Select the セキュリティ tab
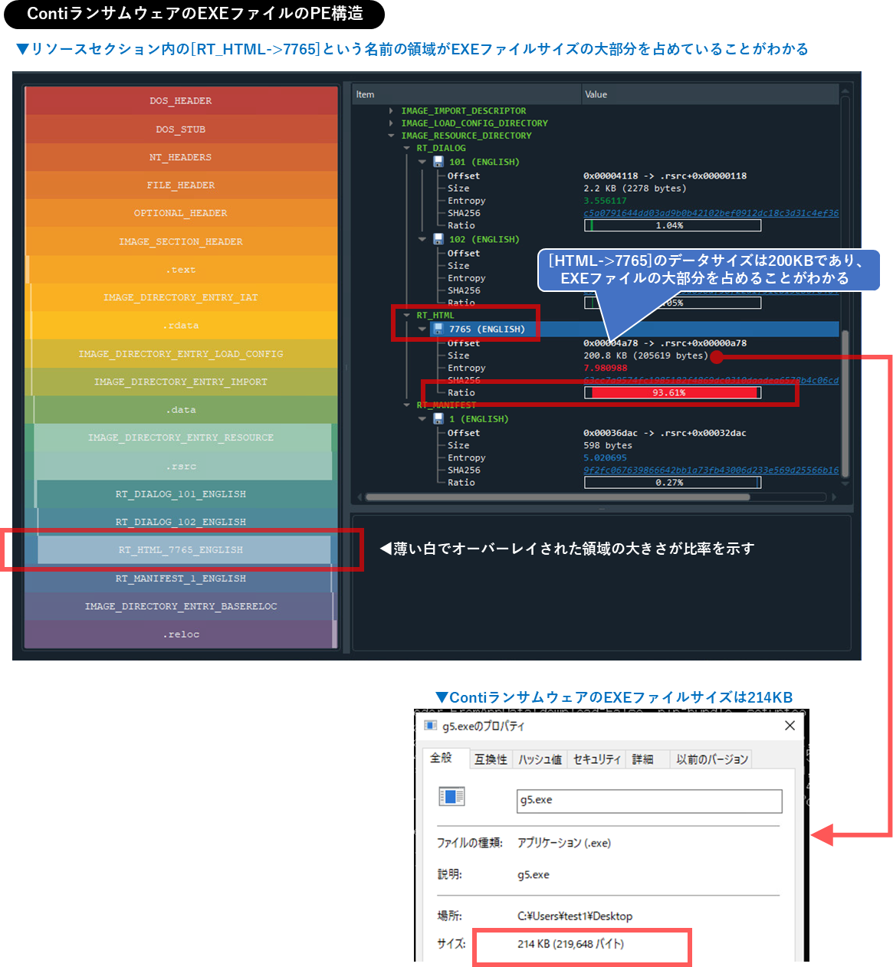The width and height of the screenshot is (893, 967). (596, 759)
